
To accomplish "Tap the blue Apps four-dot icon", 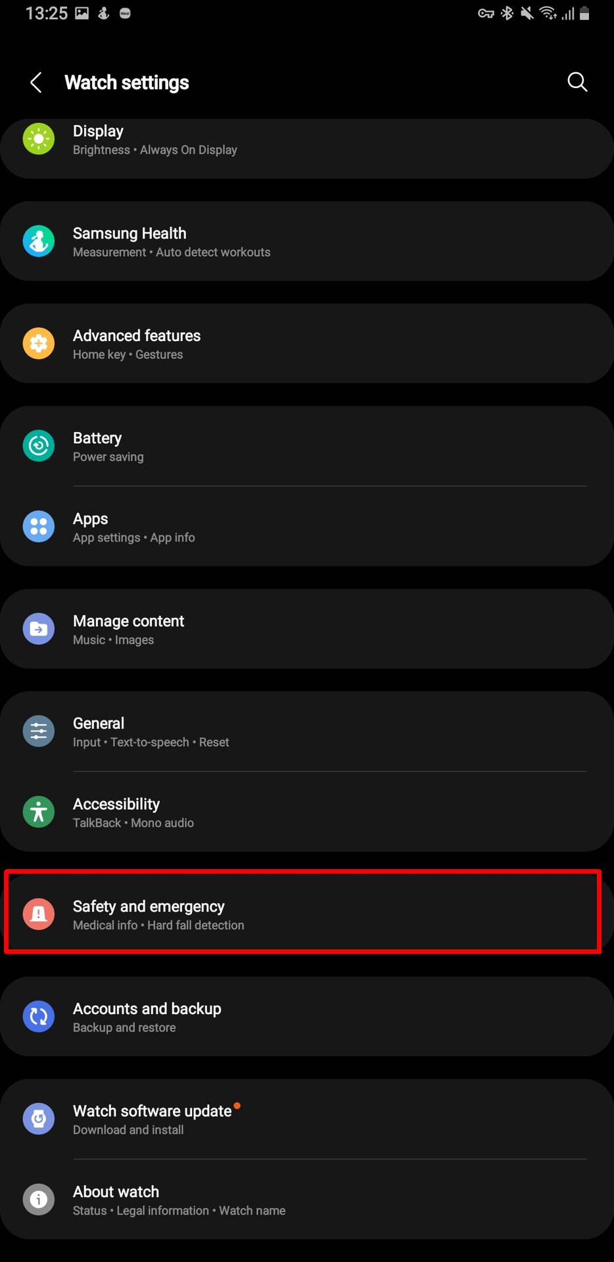I will coord(39,526).
